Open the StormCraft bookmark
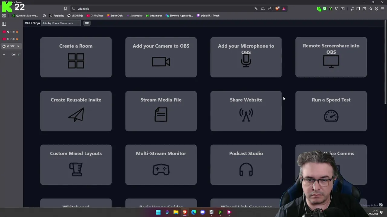 click(x=115, y=16)
